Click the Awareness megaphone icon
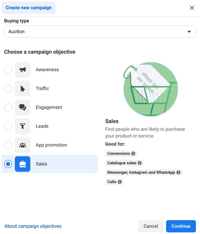The image size is (200, 234). click(x=22, y=70)
